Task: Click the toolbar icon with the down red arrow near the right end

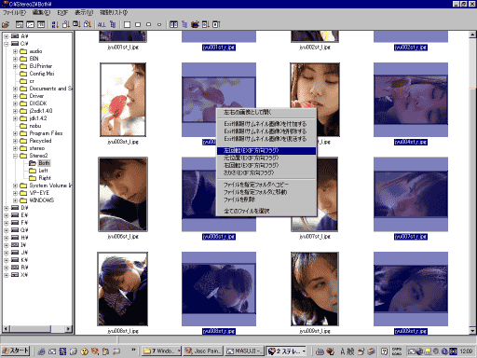Action: (x=206, y=24)
